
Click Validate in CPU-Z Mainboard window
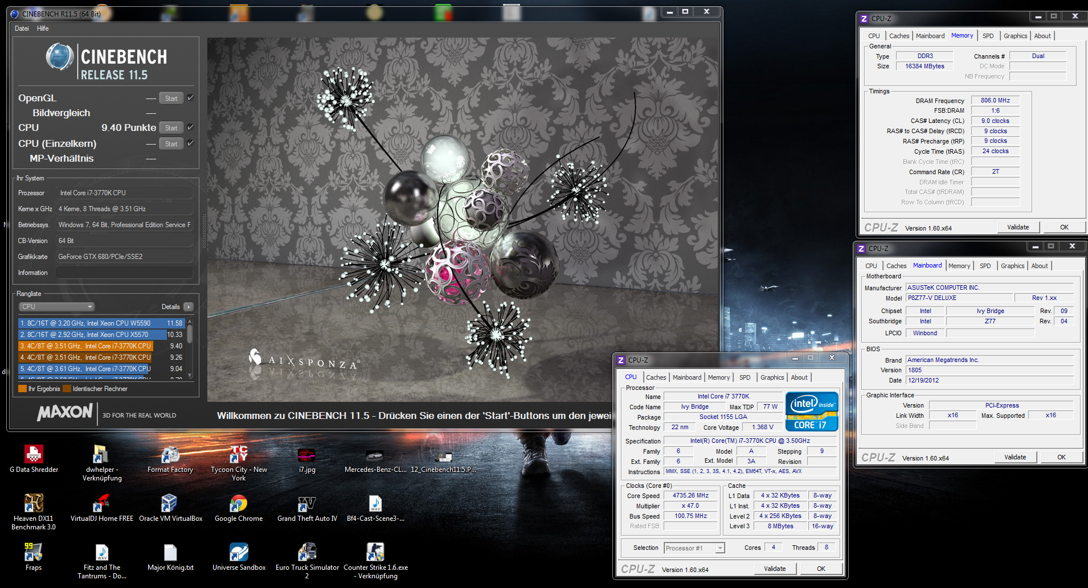[x=1015, y=457]
